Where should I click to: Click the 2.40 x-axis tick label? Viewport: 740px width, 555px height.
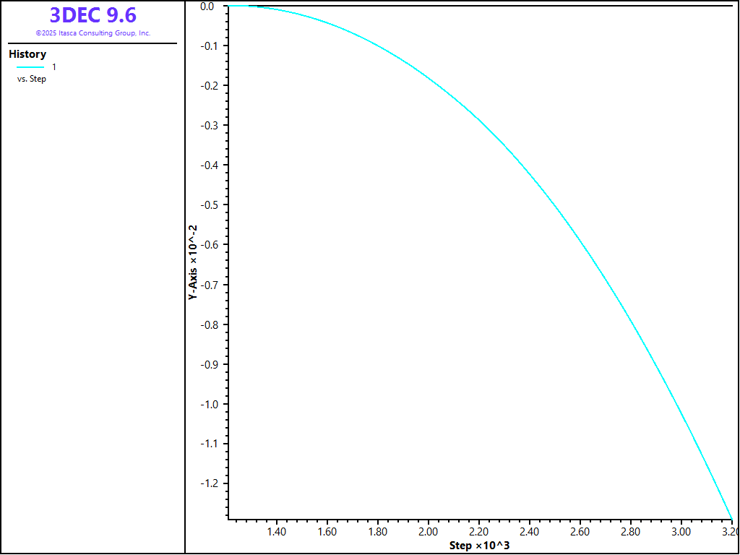pos(530,532)
